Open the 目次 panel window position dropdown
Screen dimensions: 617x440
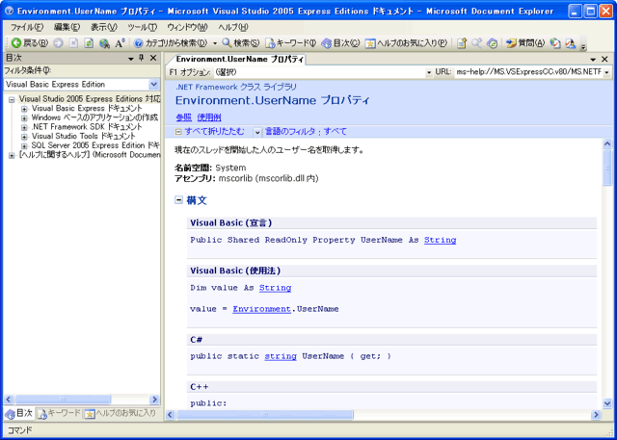pyautogui.click(x=131, y=59)
